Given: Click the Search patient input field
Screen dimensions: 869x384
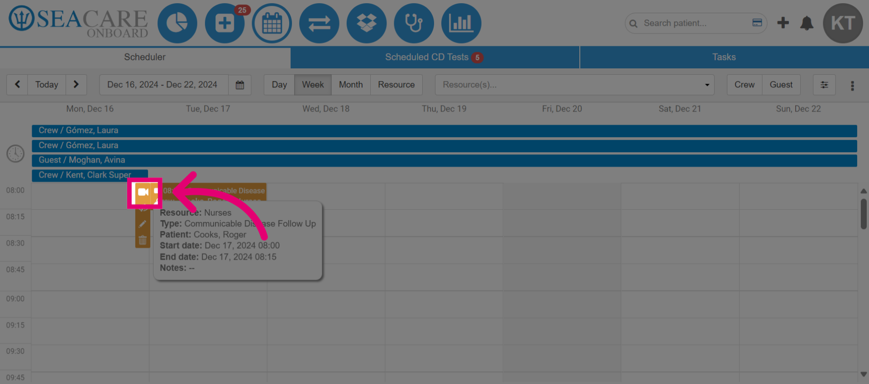Looking at the screenshot, I should [695, 23].
